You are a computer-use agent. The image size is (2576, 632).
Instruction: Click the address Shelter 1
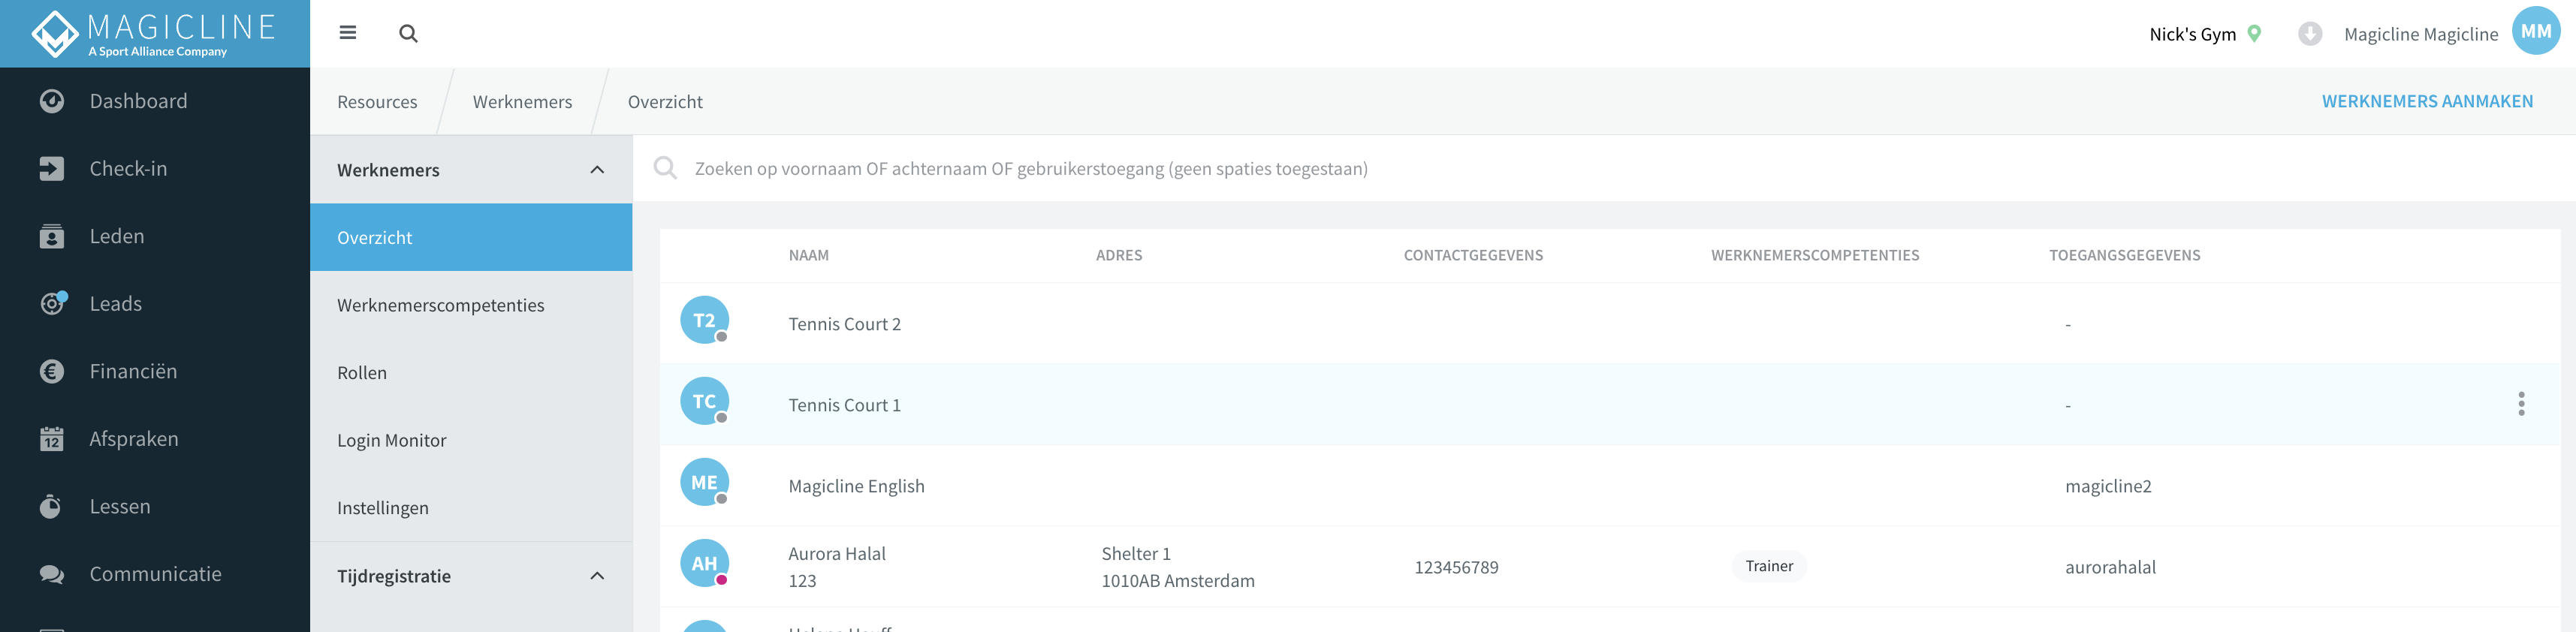tap(1135, 553)
